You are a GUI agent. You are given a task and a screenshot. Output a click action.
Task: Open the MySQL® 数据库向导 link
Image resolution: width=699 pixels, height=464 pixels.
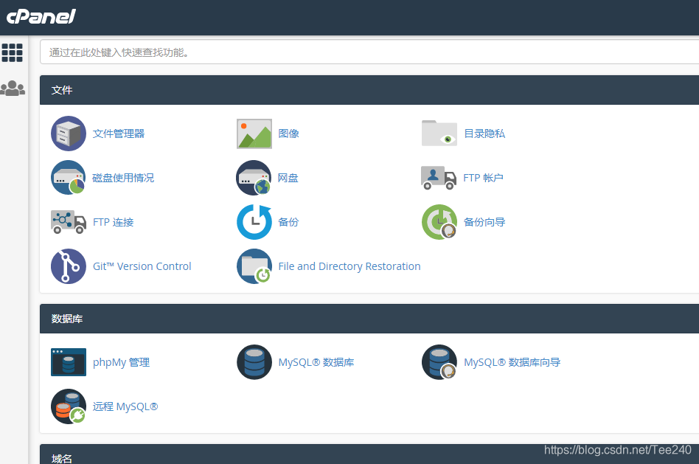(x=512, y=362)
